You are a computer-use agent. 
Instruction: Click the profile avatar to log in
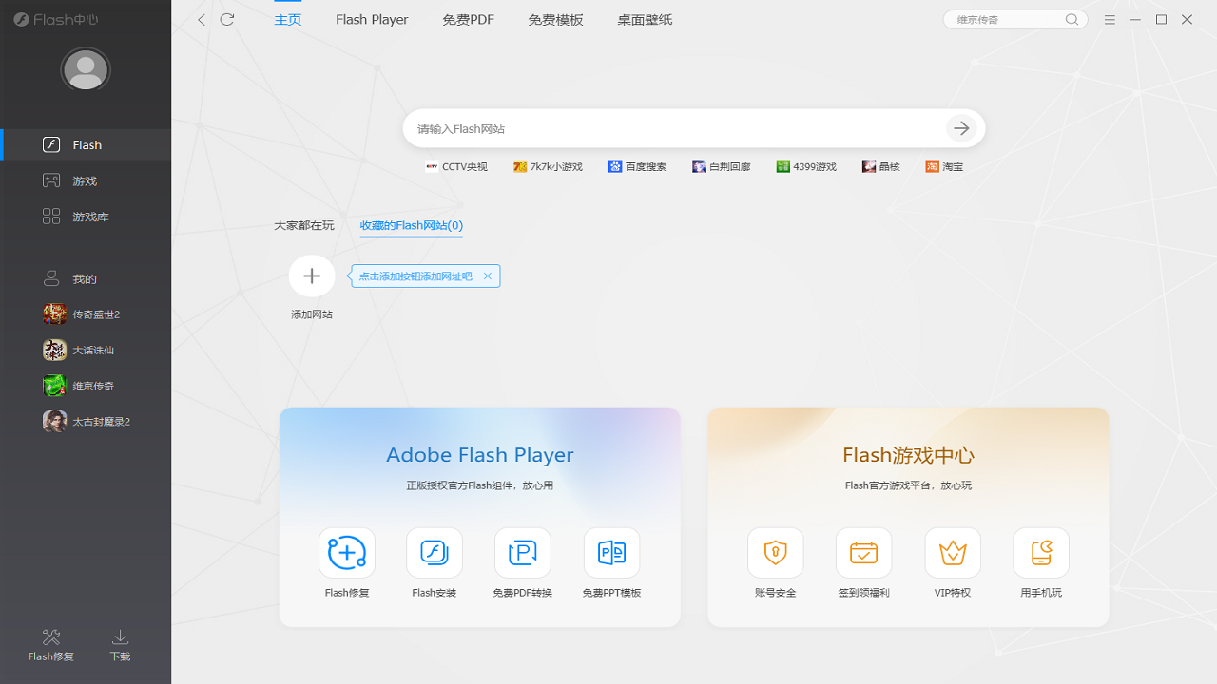tap(85, 69)
